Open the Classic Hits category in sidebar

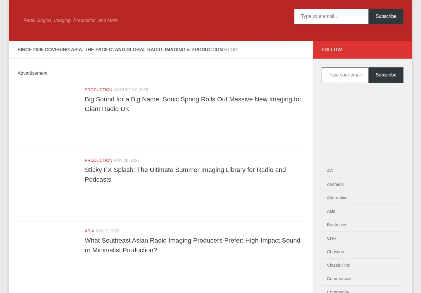[x=338, y=265]
